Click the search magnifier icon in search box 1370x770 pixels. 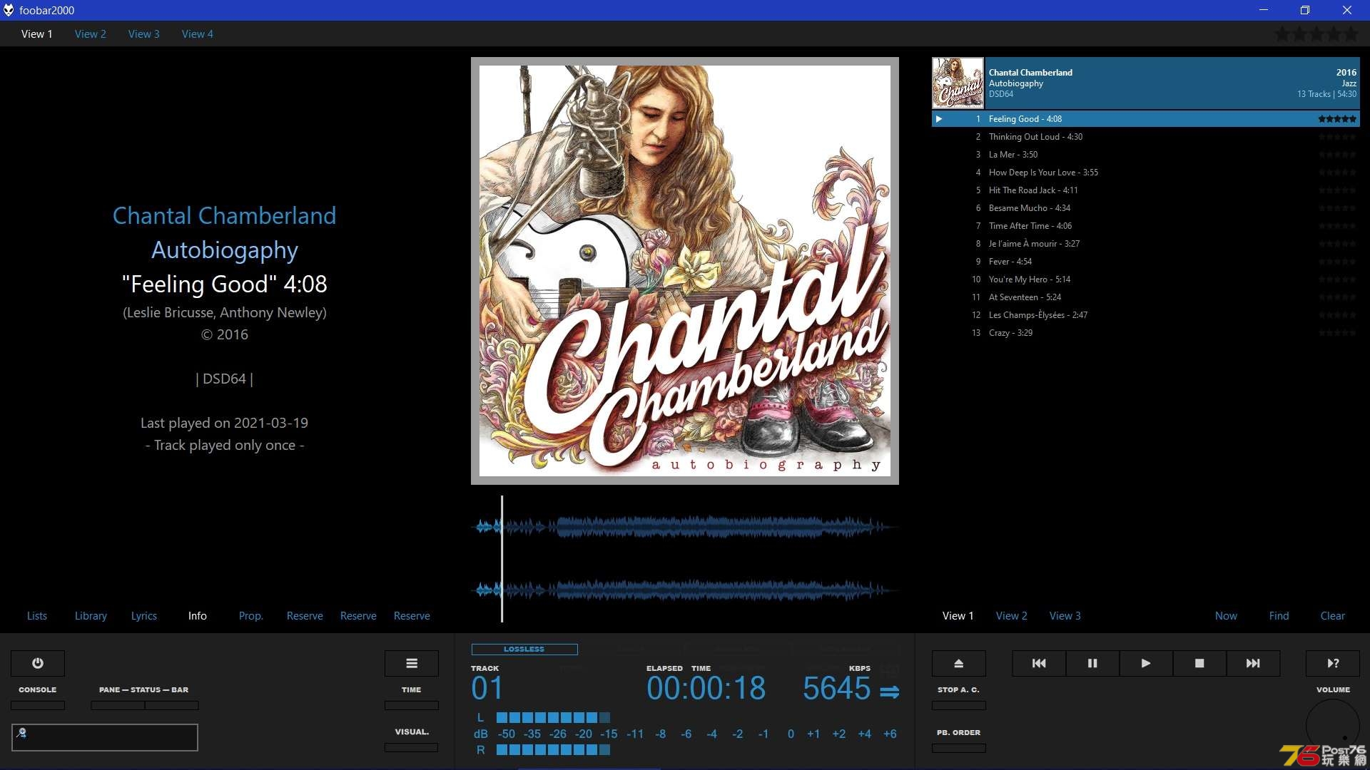[x=21, y=732]
